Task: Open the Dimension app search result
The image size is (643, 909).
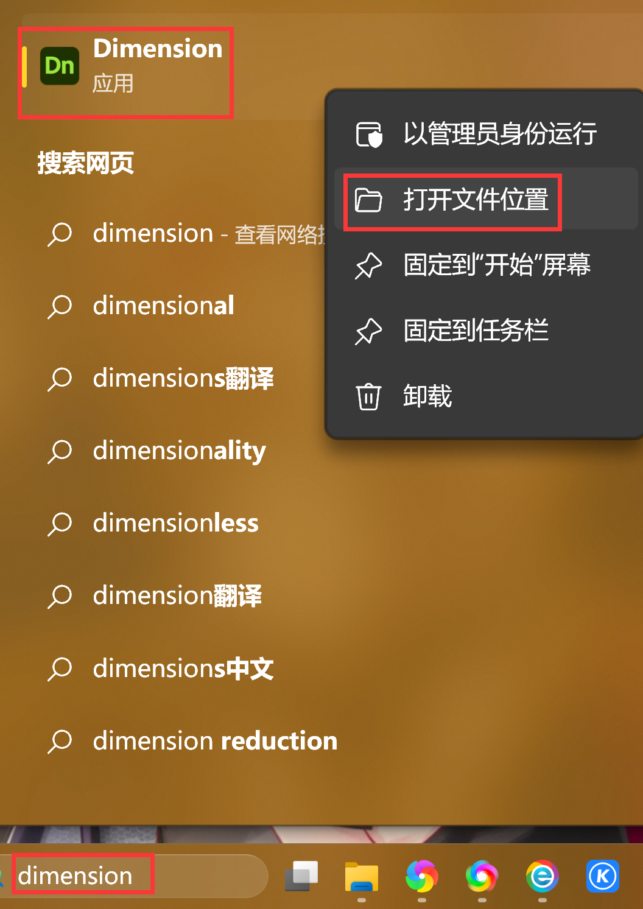Action: click(x=125, y=66)
